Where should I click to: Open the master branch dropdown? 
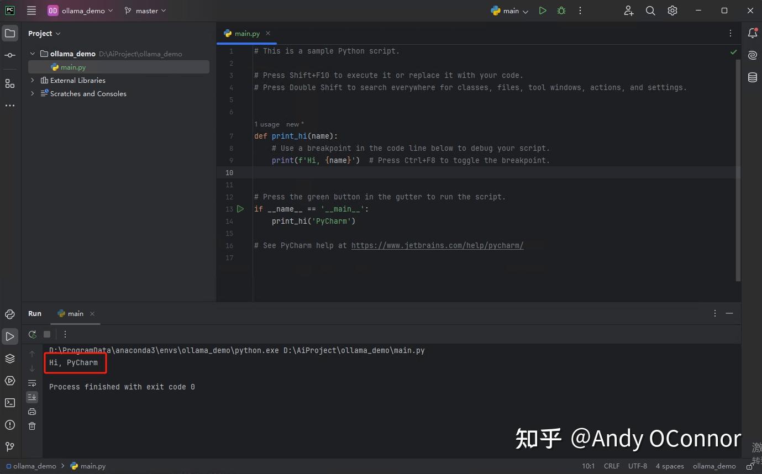point(145,10)
